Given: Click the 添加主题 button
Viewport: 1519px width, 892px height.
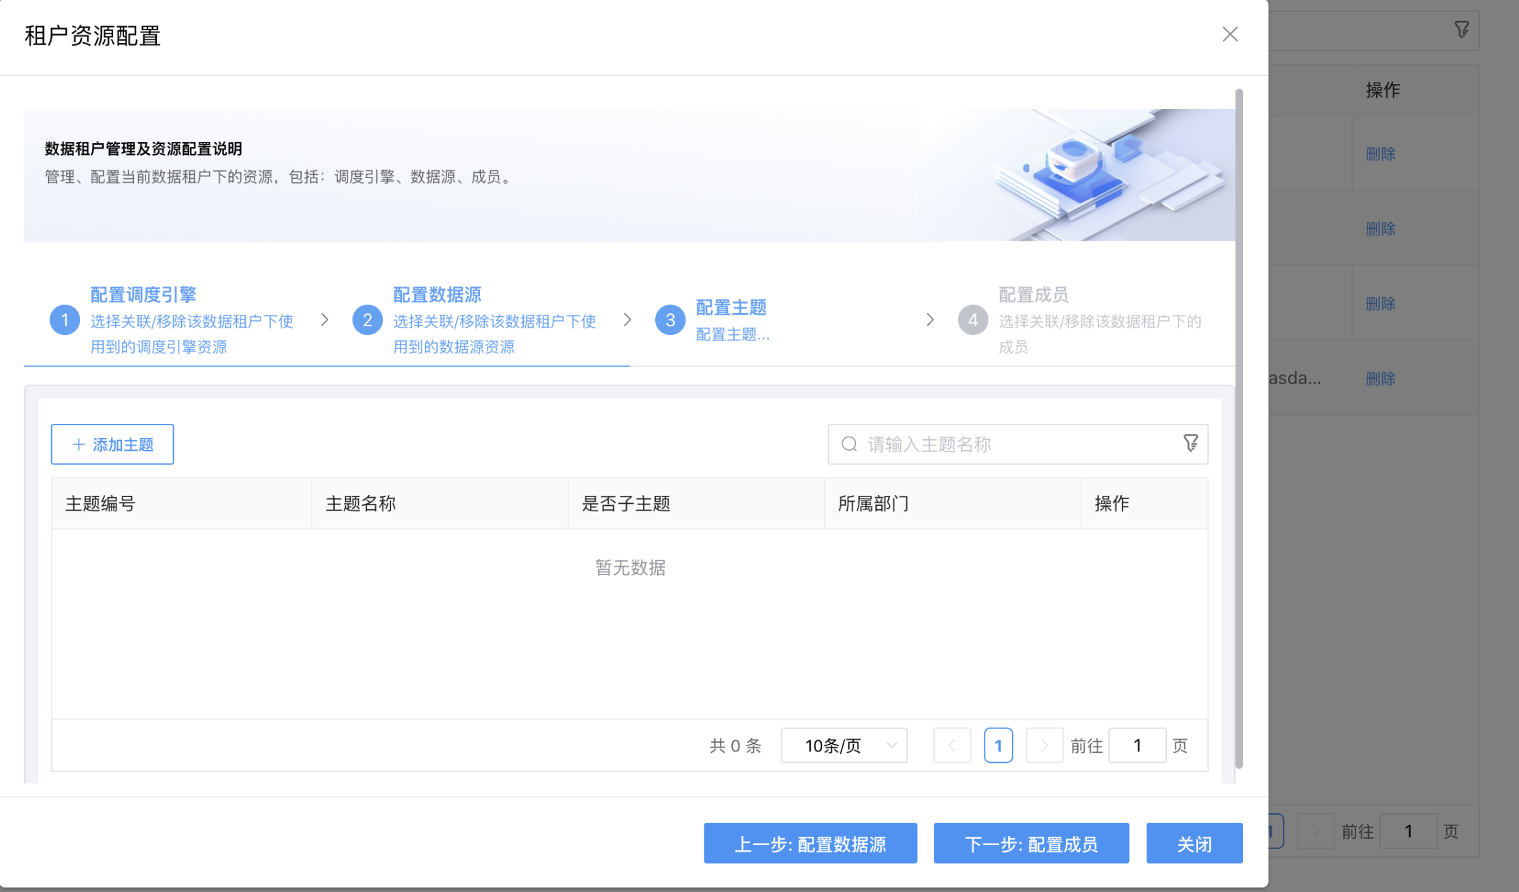Looking at the screenshot, I should pos(112,444).
